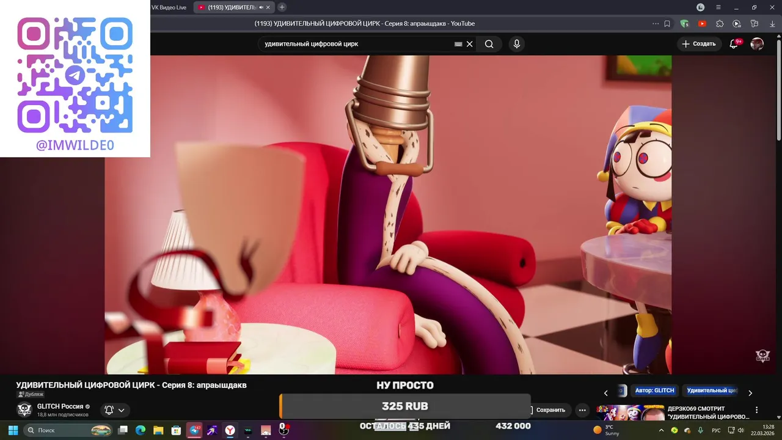The image size is (782, 440).
Task: Click the Windows taskbar Поиск search box
Action: pyautogui.click(x=68, y=430)
